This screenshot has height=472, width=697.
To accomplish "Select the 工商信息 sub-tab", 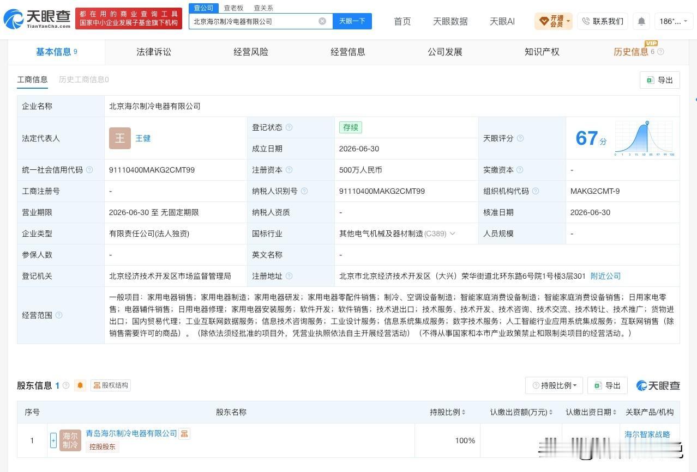I will [32, 79].
